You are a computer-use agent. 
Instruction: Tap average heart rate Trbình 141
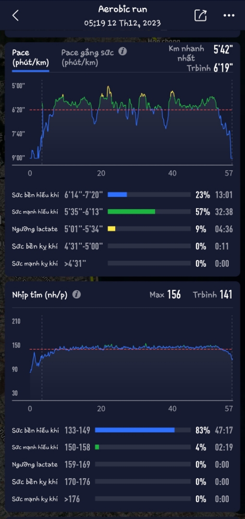212,295
